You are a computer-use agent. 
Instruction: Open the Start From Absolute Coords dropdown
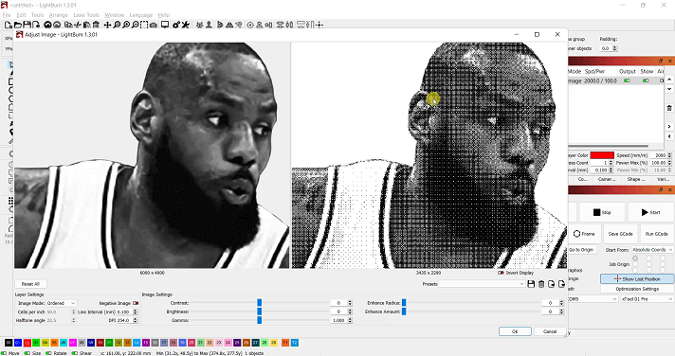pyautogui.click(x=652, y=250)
